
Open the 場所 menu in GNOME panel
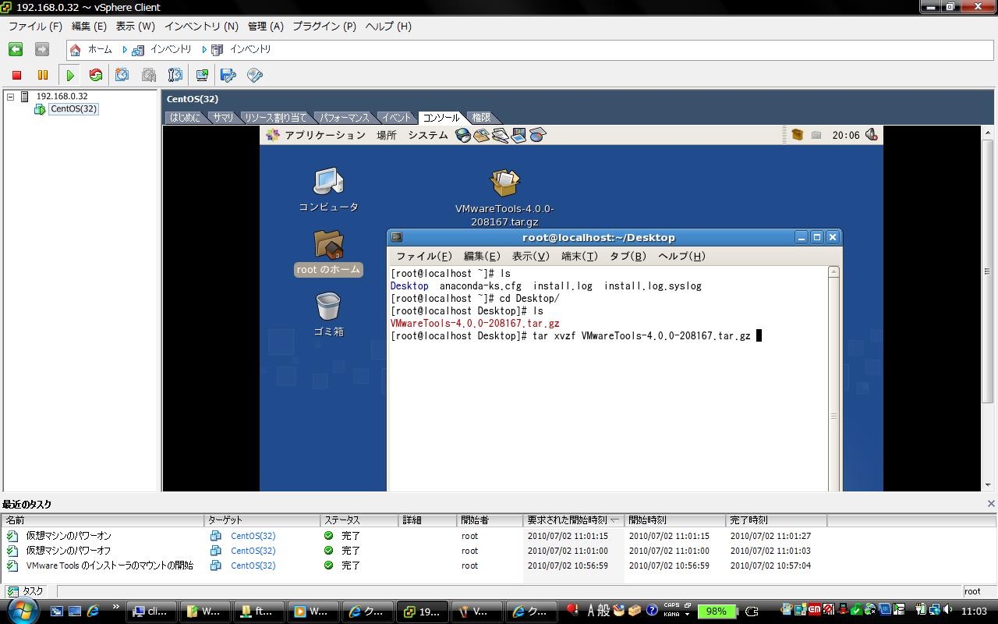coord(387,135)
